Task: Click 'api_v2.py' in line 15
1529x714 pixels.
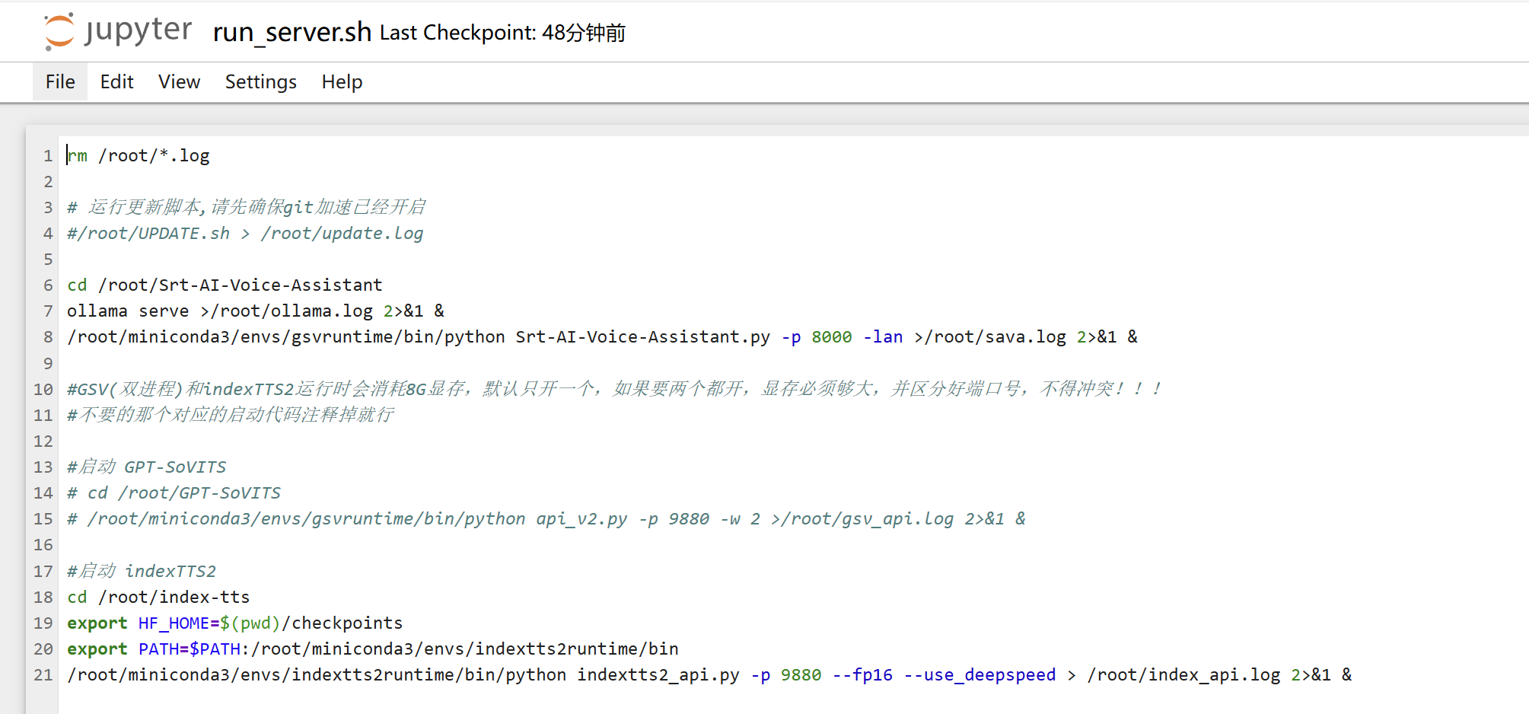Action: pyautogui.click(x=581, y=519)
